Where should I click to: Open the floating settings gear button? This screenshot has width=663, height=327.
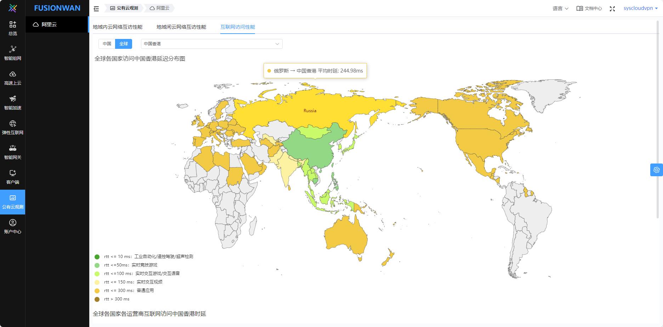point(657,170)
